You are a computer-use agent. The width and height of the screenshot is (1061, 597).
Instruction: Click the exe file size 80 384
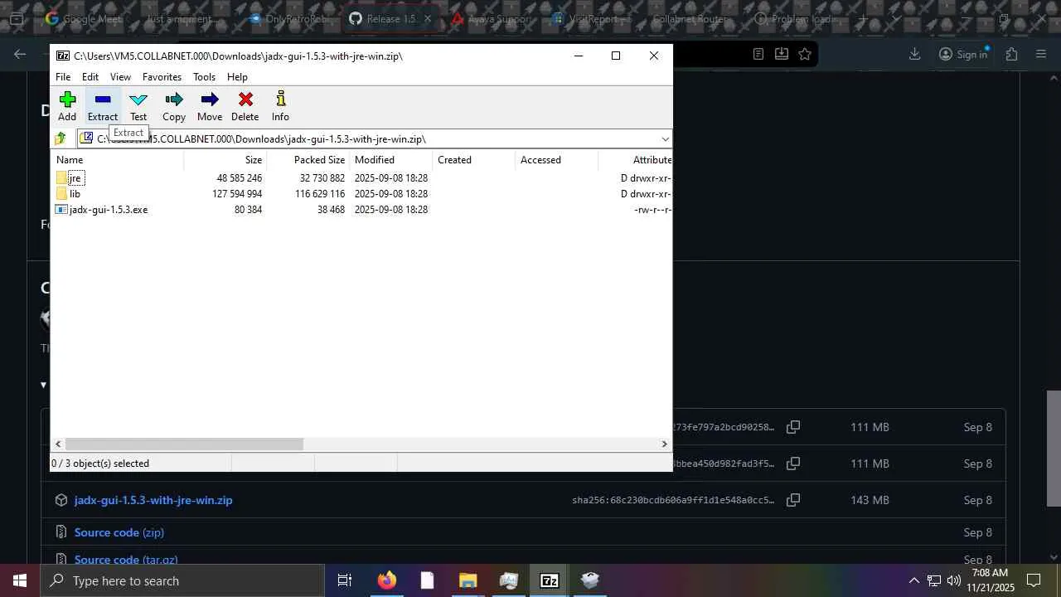[x=248, y=210]
